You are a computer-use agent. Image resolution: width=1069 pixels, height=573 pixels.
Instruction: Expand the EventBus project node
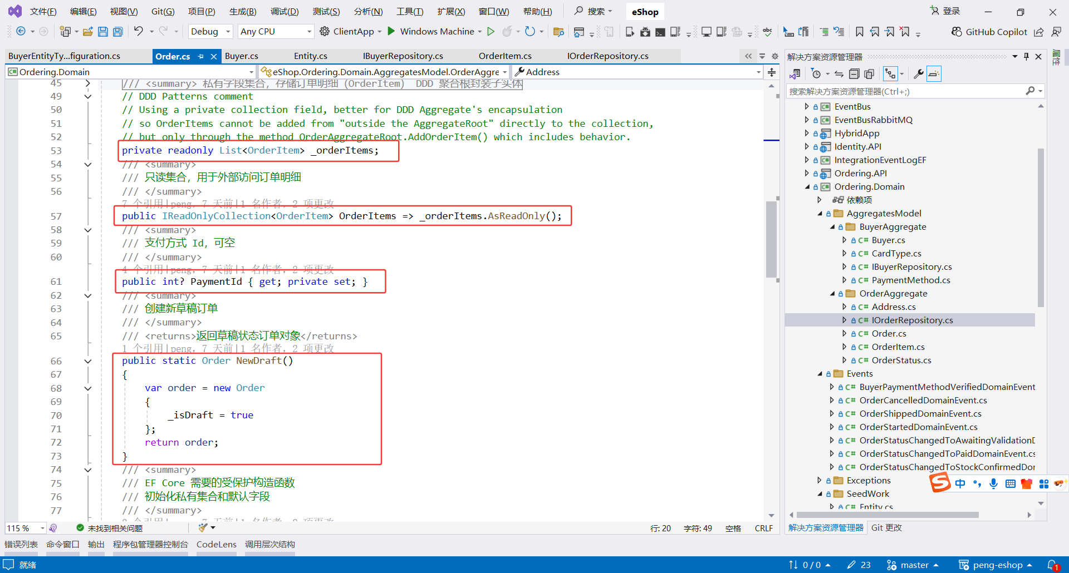point(807,106)
